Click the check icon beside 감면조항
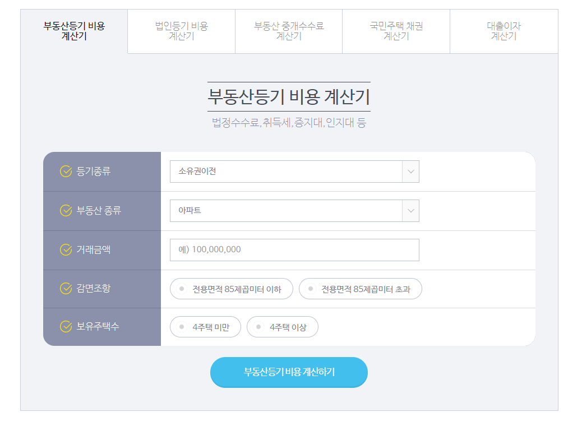The height and width of the screenshot is (426, 582). click(x=66, y=288)
